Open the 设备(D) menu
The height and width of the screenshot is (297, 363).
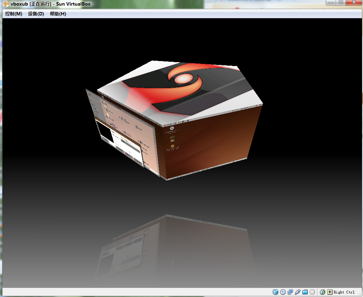pyautogui.click(x=36, y=14)
